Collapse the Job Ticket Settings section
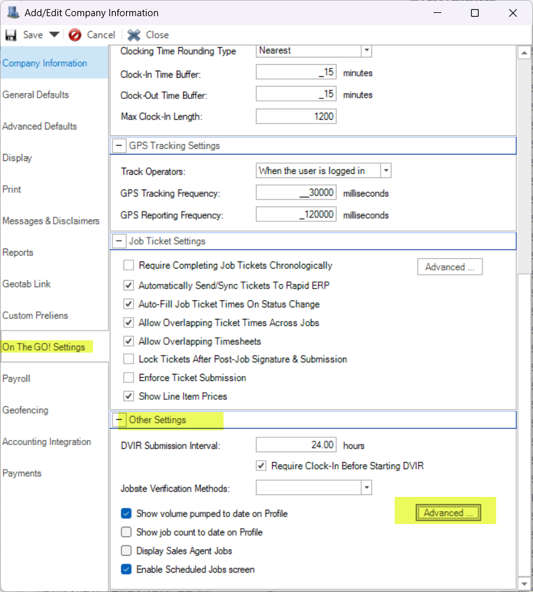The width and height of the screenshot is (533, 592). (x=119, y=241)
